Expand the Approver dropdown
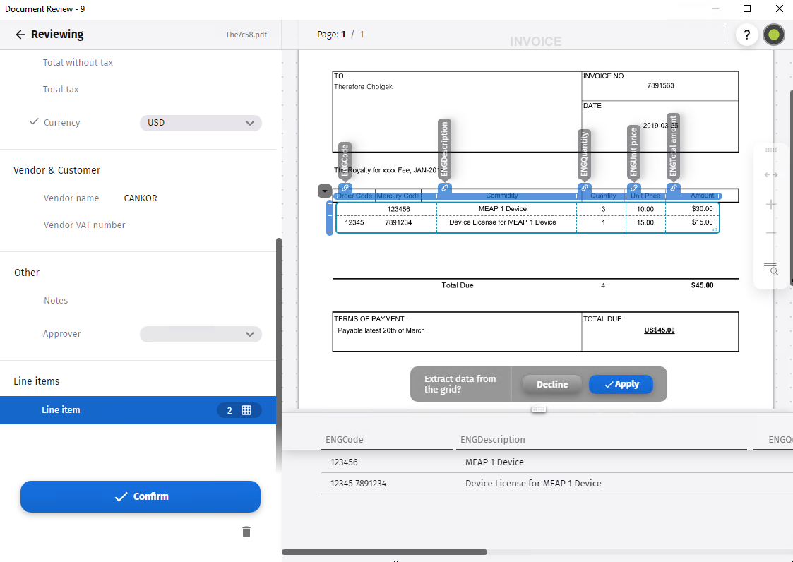This screenshot has width=793, height=562. (201, 334)
